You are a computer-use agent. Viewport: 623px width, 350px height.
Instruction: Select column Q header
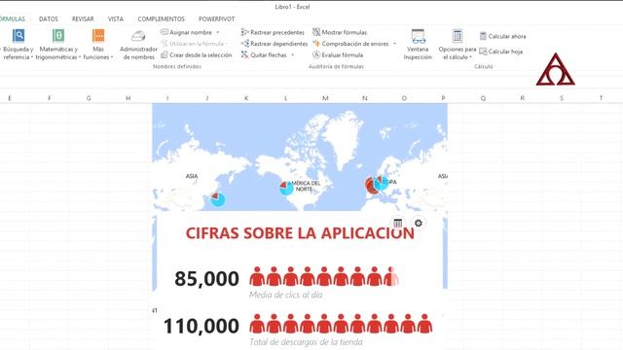pos(483,98)
